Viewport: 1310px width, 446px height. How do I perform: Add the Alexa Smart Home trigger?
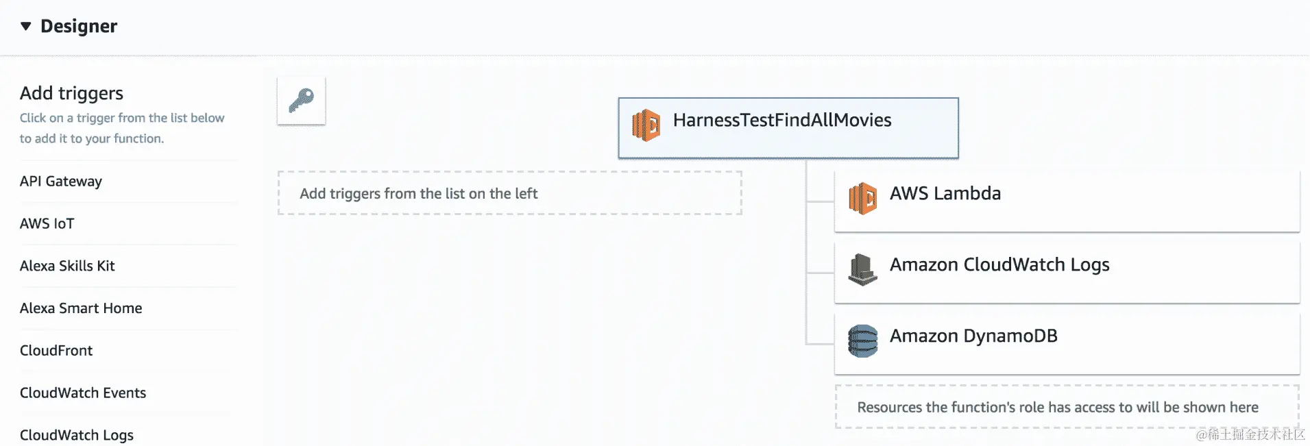tap(81, 308)
